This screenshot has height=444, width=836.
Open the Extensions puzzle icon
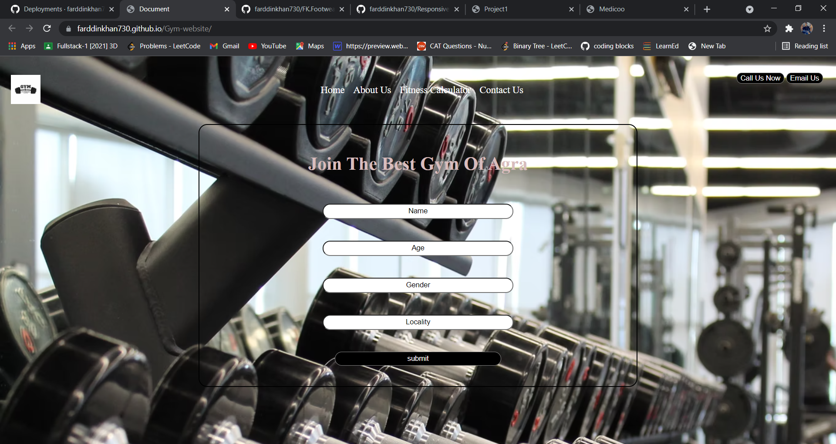click(789, 29)
